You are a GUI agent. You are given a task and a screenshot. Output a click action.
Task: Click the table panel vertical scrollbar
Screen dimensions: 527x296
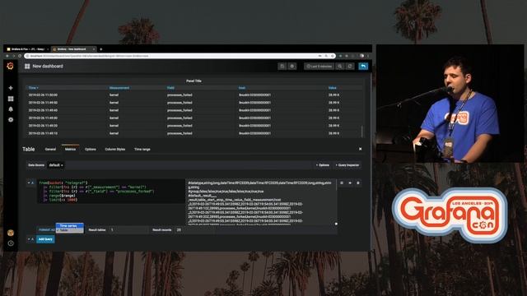pyautogui.click(x=362, y=132)
